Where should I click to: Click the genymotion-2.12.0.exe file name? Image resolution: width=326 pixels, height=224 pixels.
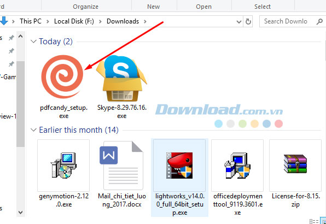click(x=63, y=200)
